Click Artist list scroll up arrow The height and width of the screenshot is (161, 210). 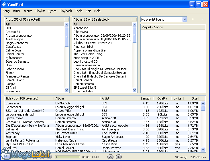[x=66, y=25]
